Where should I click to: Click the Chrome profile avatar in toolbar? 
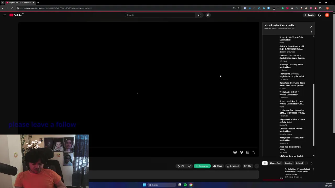pyautogui.click(x=327, y=8)
